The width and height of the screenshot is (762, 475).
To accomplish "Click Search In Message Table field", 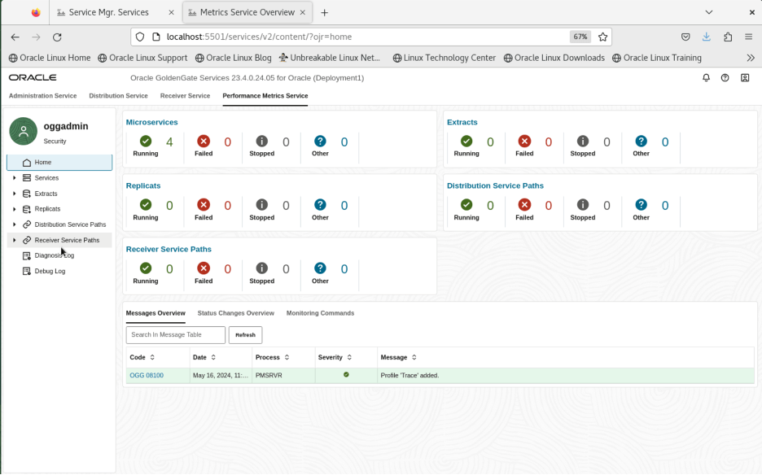I will (175, 335).
